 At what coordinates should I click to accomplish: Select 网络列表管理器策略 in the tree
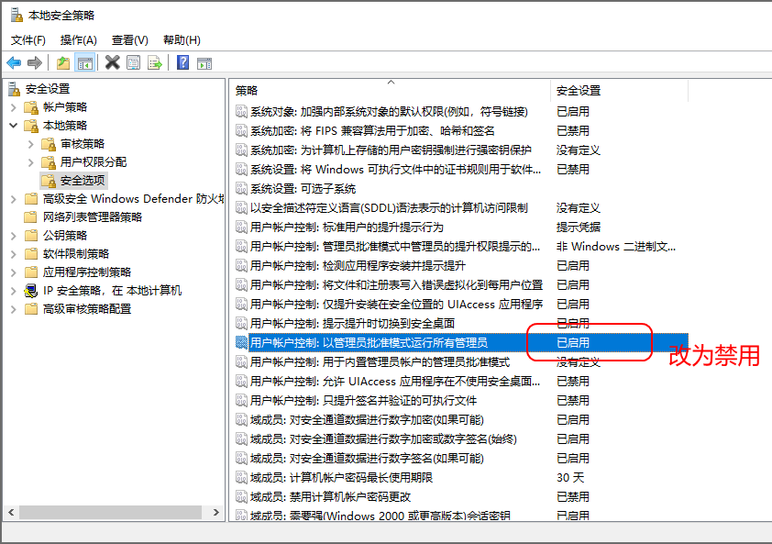coord(93,217)
